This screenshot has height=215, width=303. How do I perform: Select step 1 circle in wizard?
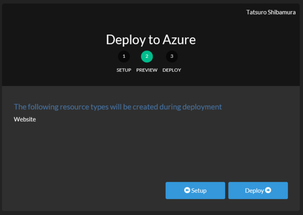click(x=124, y=57)
